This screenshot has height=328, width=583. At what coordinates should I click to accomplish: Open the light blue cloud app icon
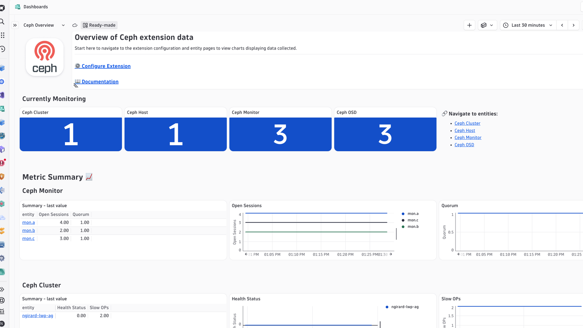point(2,217)
